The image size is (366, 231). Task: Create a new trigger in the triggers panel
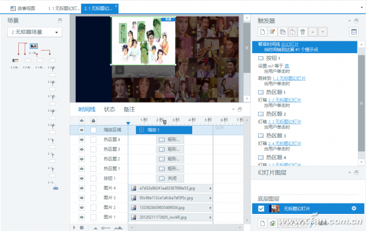(262, 32)
